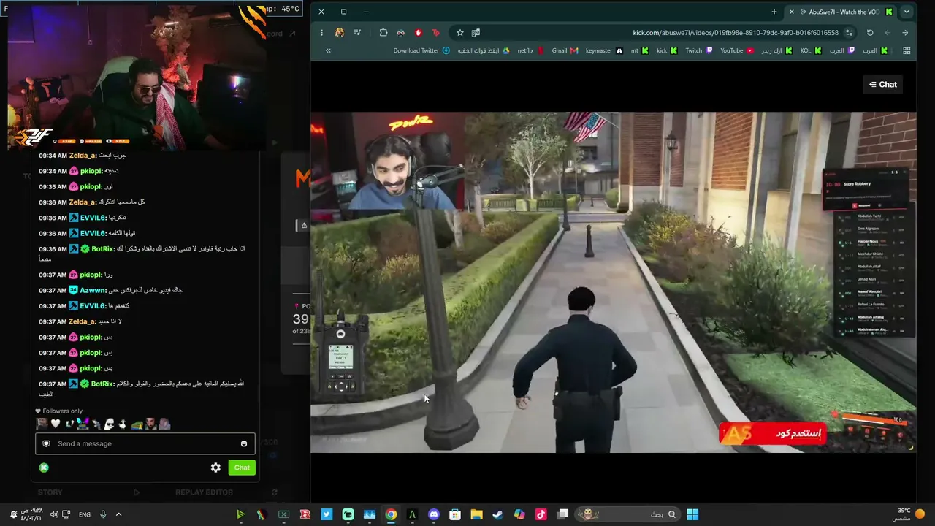This screenshot has width=935, height=526.
Task: Open Steam from the taskbar
Action: click(x=497, y=514)
